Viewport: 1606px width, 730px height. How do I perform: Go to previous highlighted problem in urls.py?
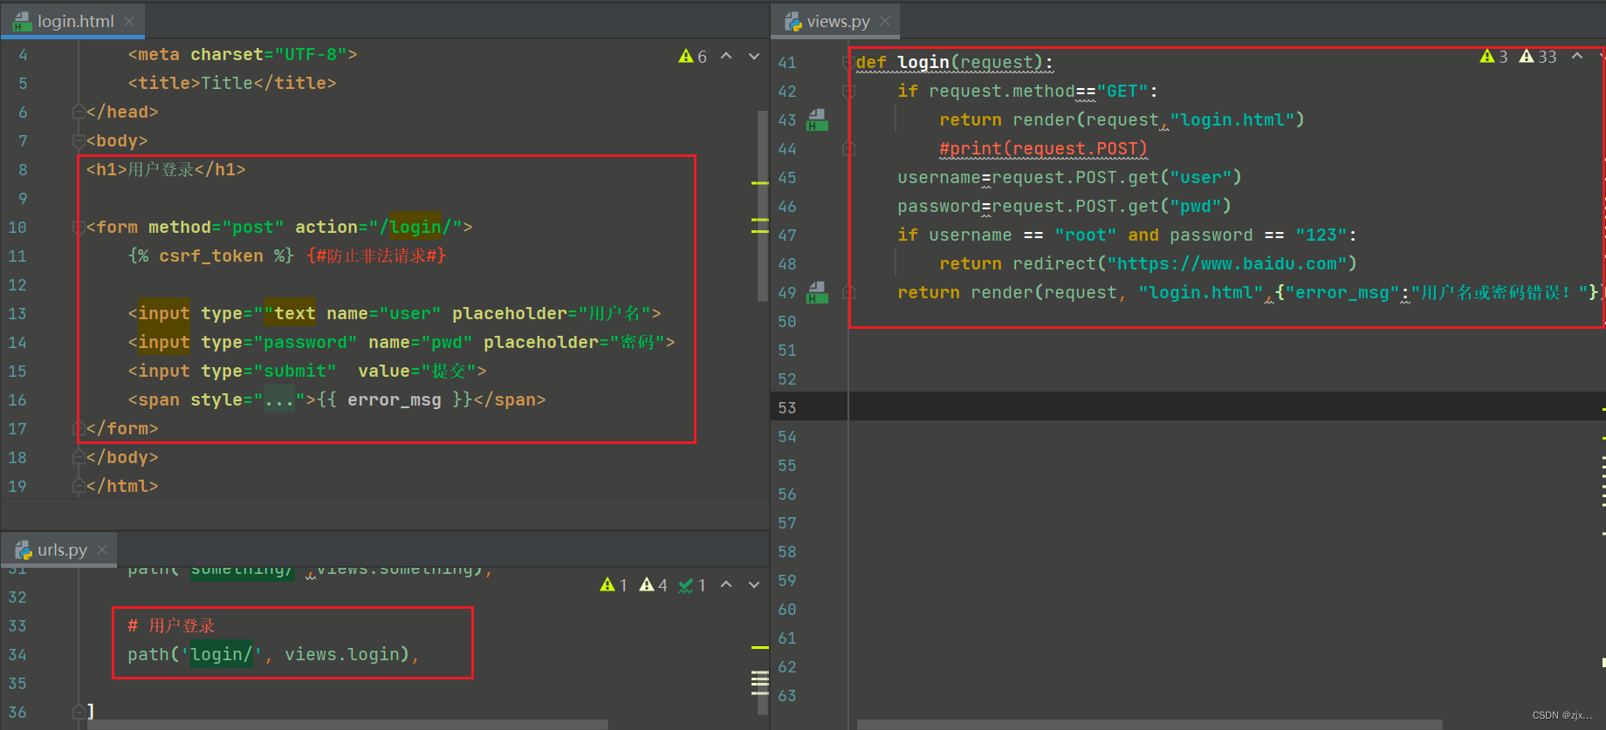[726, 584]
